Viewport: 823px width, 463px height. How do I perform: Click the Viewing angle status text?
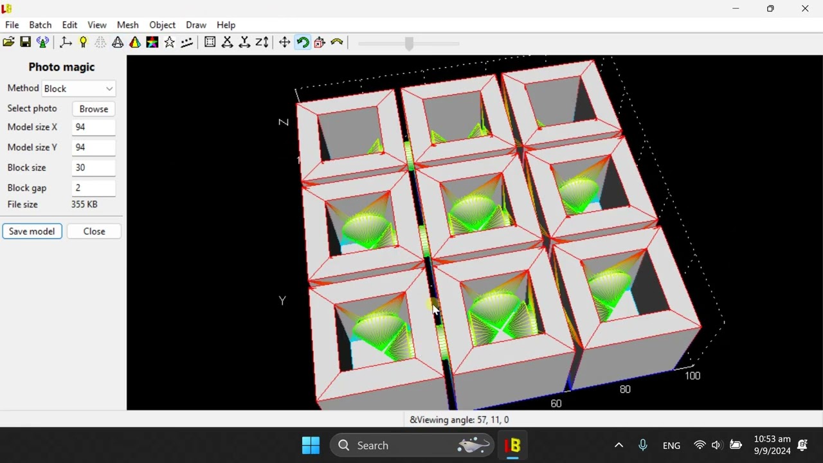[x=459, y=420]
